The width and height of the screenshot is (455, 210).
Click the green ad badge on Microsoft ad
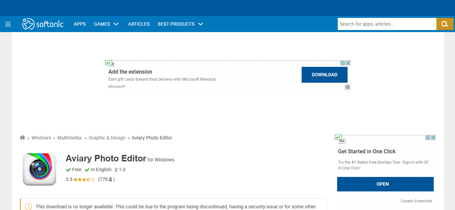[108, 62]
